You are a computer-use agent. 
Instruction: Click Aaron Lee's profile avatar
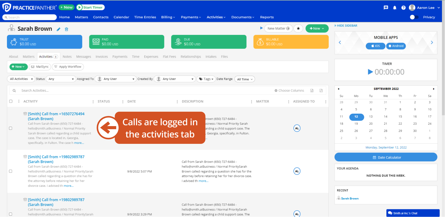tap(412, 8)
